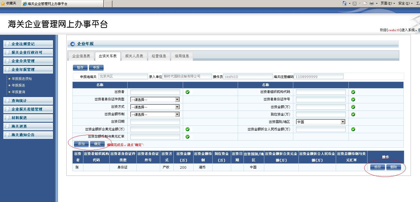
Task: Switch to the 经营信息 tab
Action: click(x=159, y=56)
